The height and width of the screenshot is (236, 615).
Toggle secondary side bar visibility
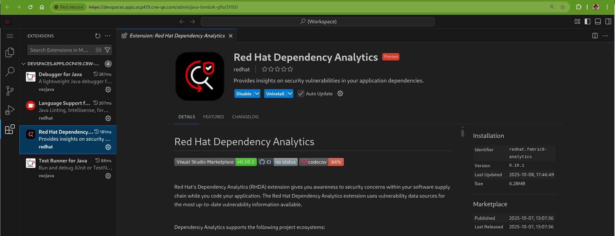tap(608, 21)
